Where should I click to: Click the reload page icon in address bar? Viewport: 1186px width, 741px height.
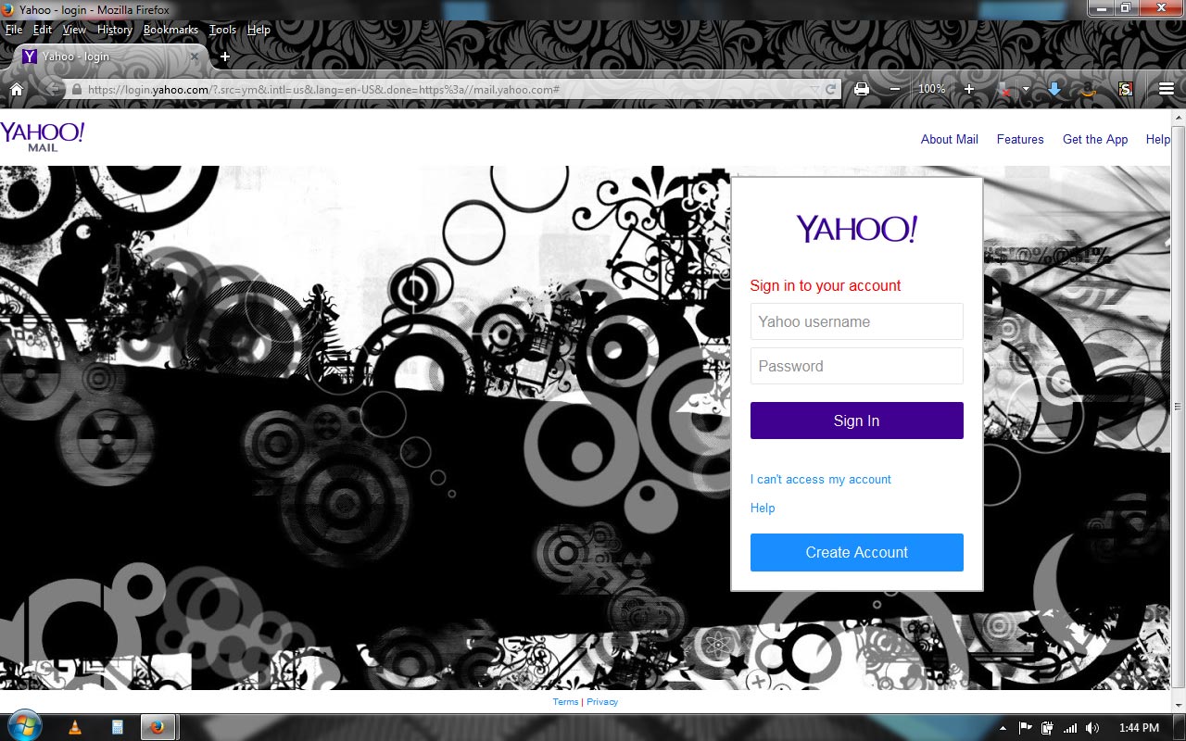[x=832, y=89]
